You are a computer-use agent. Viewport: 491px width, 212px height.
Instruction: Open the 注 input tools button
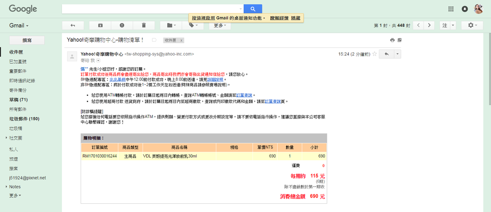point(445,25)
